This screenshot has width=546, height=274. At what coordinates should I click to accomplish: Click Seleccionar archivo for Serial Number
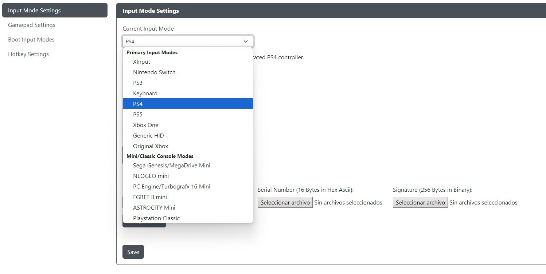[x=285, y=203]
